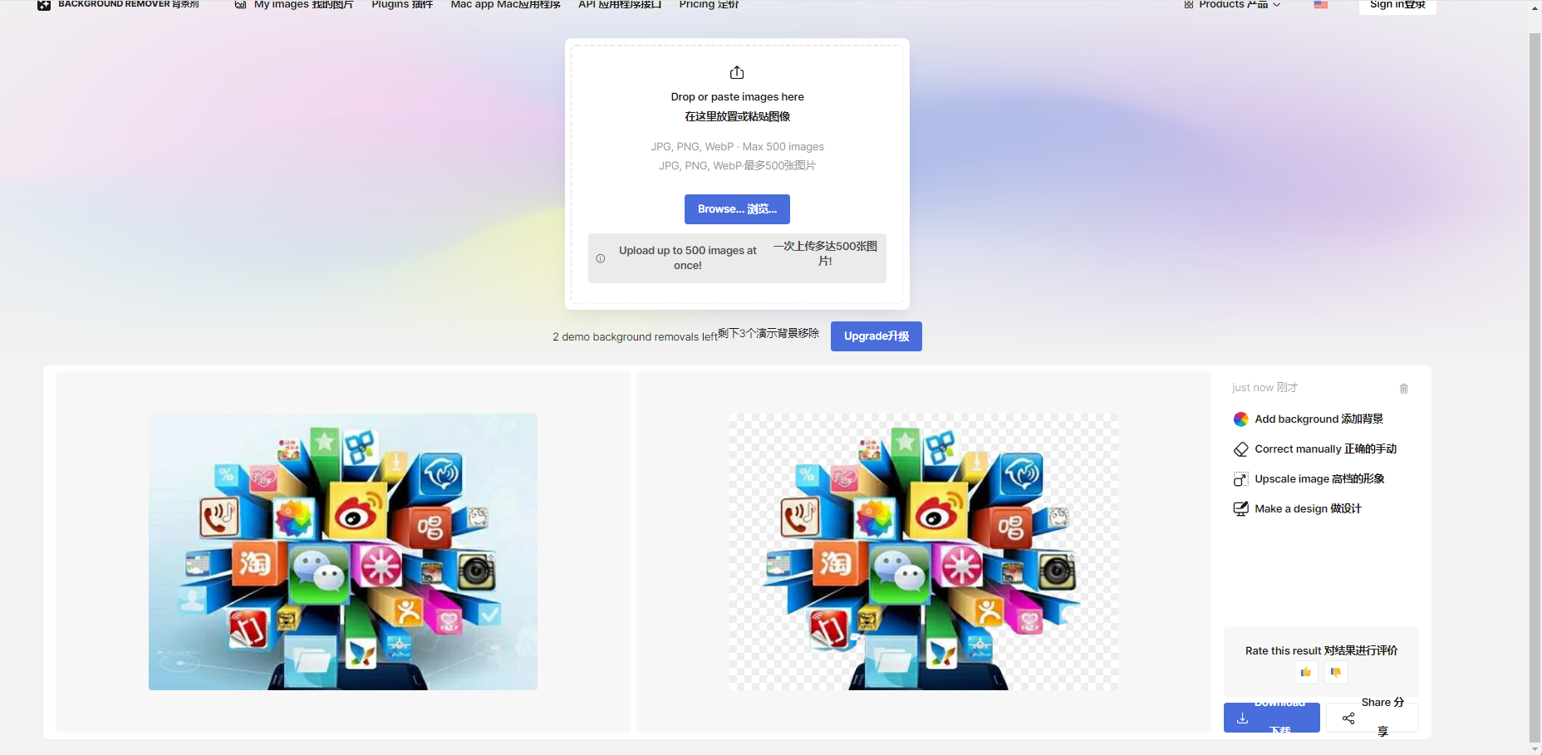1542x755 pixels.
Task: View the Pricing page
Action: [709, 4]
